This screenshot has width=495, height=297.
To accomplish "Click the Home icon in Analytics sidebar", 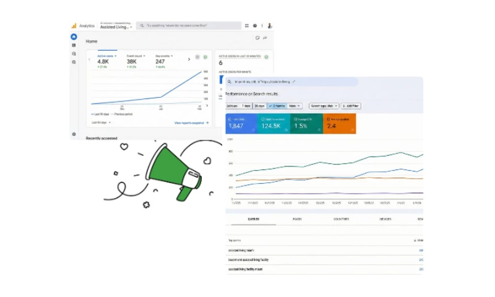I will point(74,37).
